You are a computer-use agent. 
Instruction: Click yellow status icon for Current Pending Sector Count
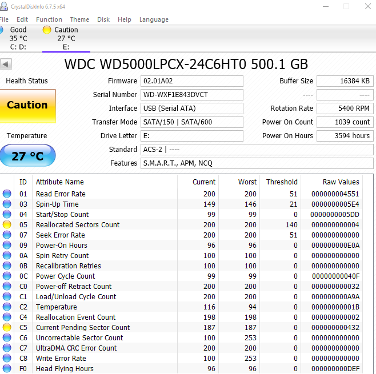coord(7,327)
